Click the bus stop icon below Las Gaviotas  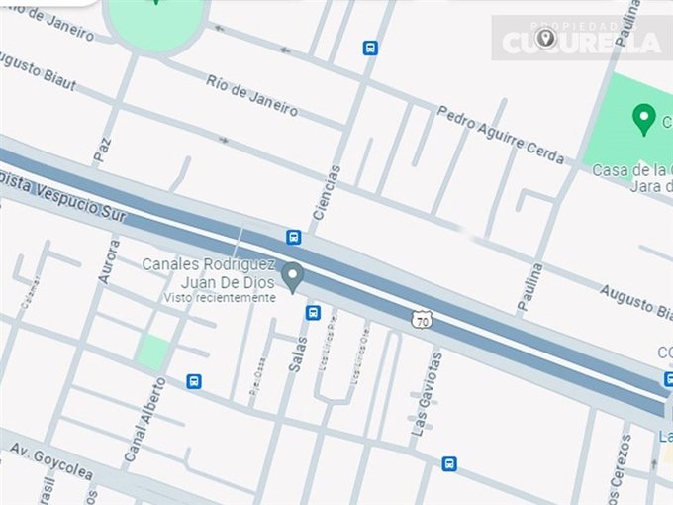[x=449, y=463]
